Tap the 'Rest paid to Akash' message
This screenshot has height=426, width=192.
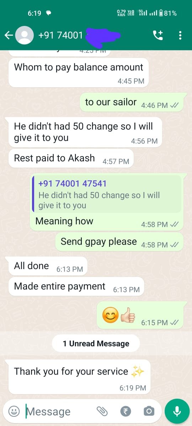coord(71,158)
